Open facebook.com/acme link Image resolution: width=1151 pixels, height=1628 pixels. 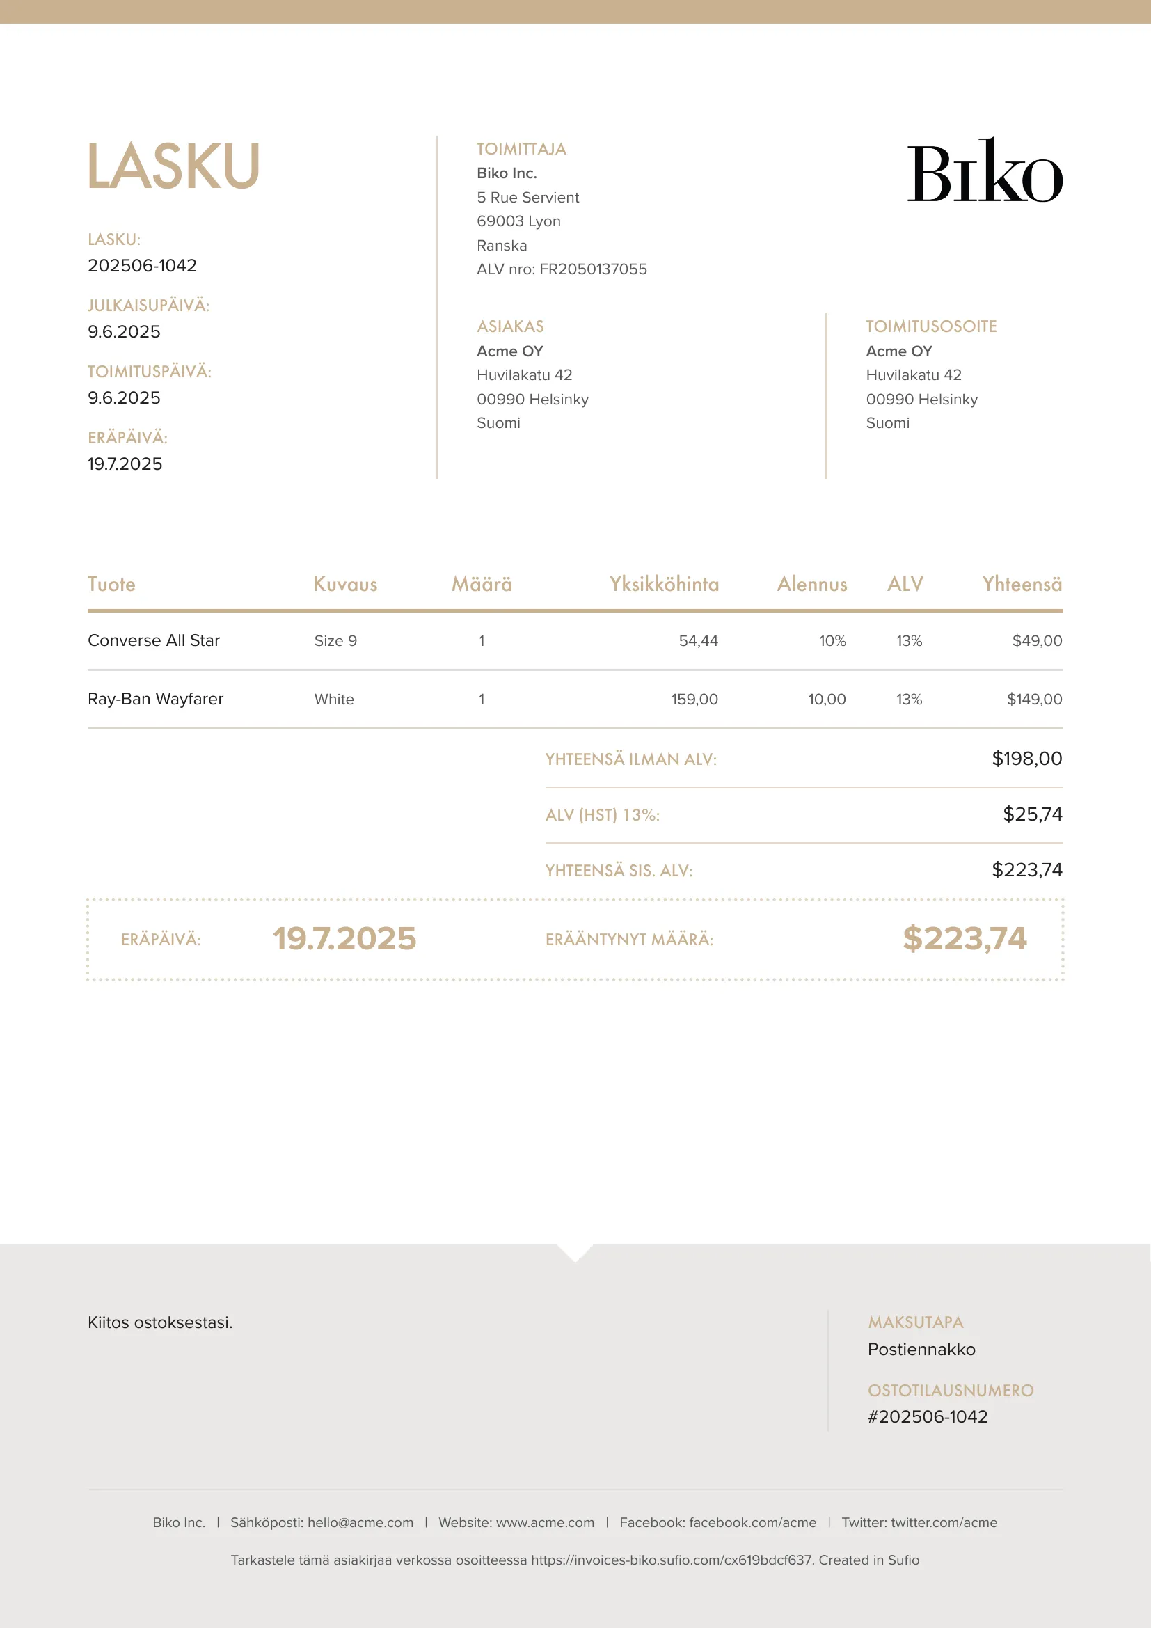[x=753, y=1522]
